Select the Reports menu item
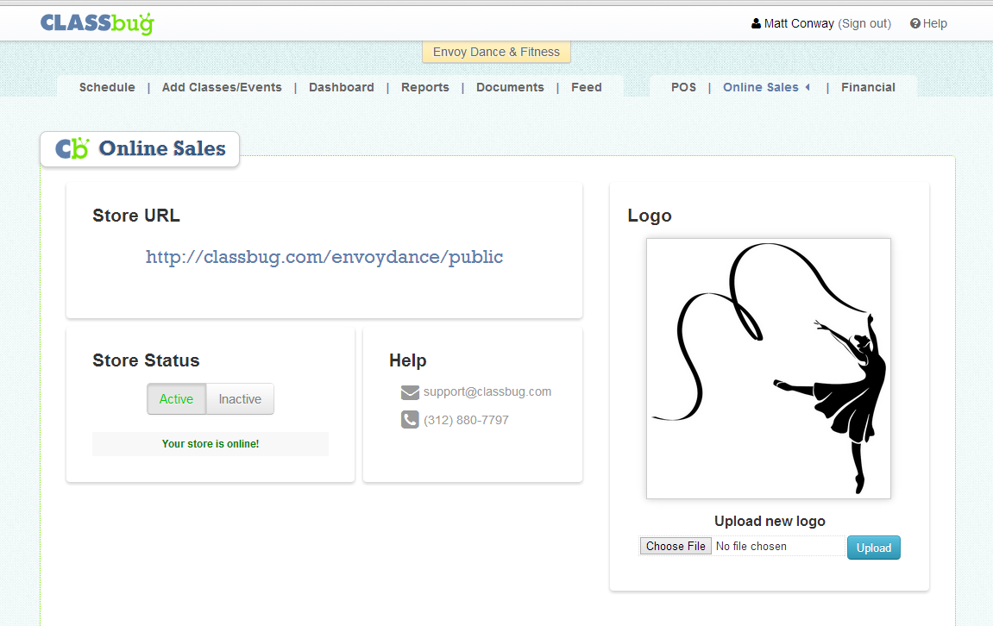993x626 pixels. coord(425,87)
